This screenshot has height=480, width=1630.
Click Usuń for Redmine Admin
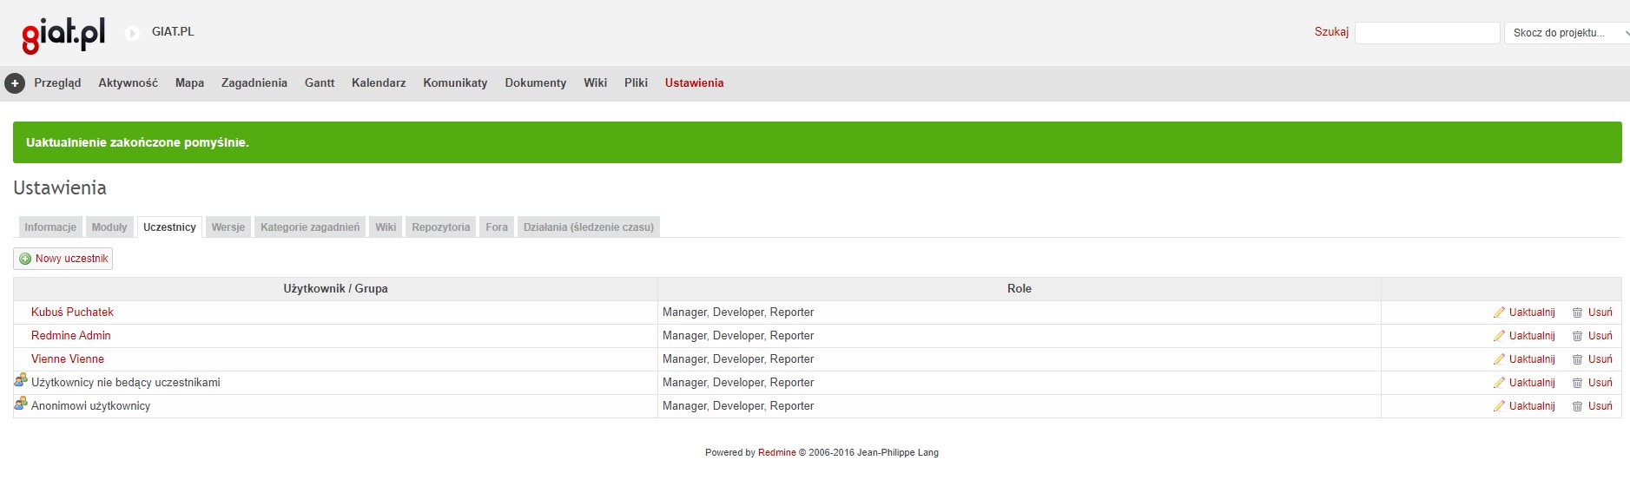pos(1600,336)
